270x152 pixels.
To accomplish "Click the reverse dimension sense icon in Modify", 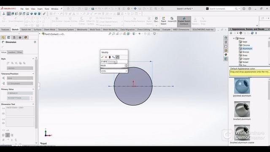I will point(113,57).
